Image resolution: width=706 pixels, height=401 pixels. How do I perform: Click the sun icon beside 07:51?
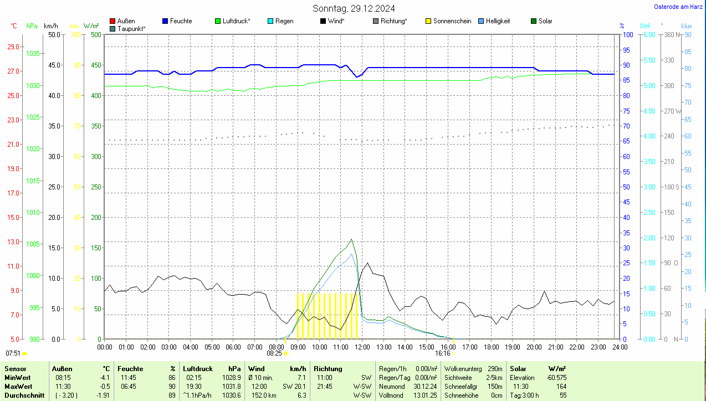pyautogui.click(x=24, y=353)
